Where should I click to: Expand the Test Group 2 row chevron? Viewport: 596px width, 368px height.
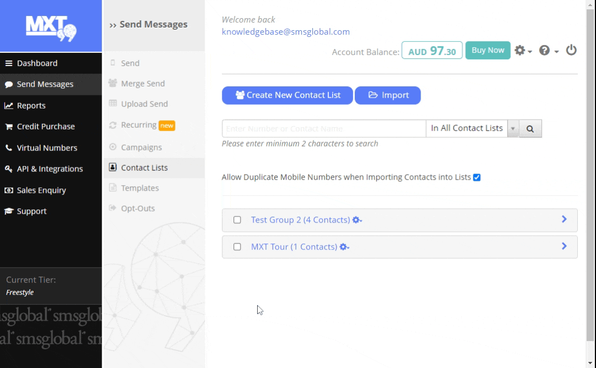(x=564, y=219)
